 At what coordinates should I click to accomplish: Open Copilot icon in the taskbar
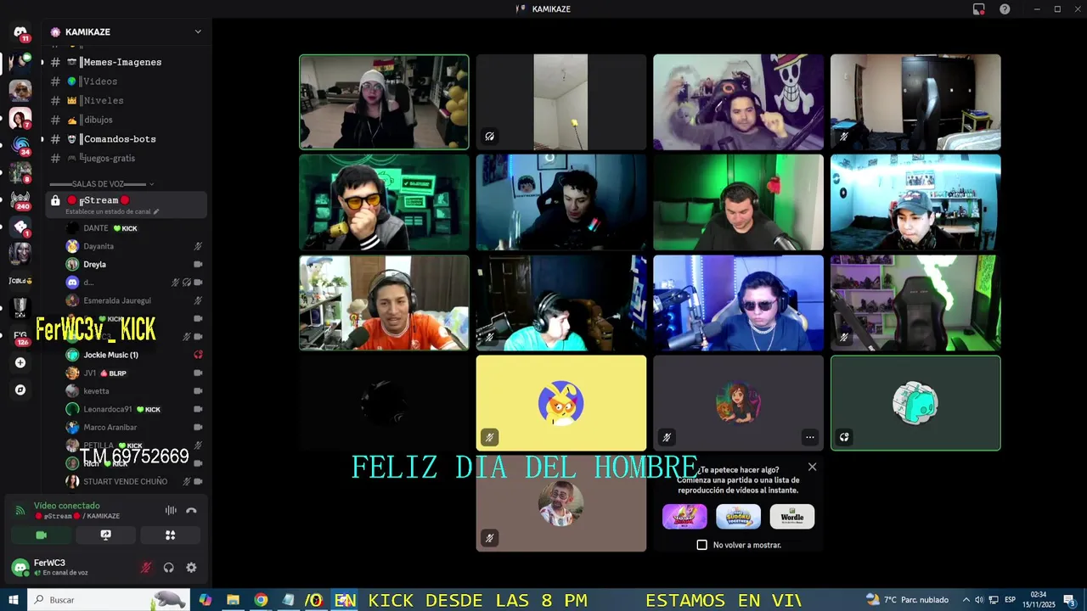pyautogui.click(x=205, y=600)
